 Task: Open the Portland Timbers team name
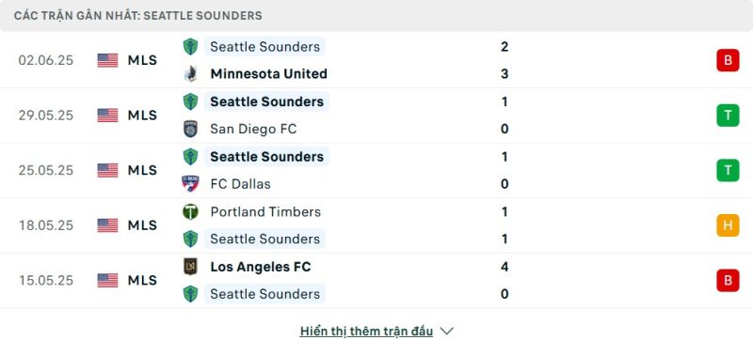click(x=265, y=211)
